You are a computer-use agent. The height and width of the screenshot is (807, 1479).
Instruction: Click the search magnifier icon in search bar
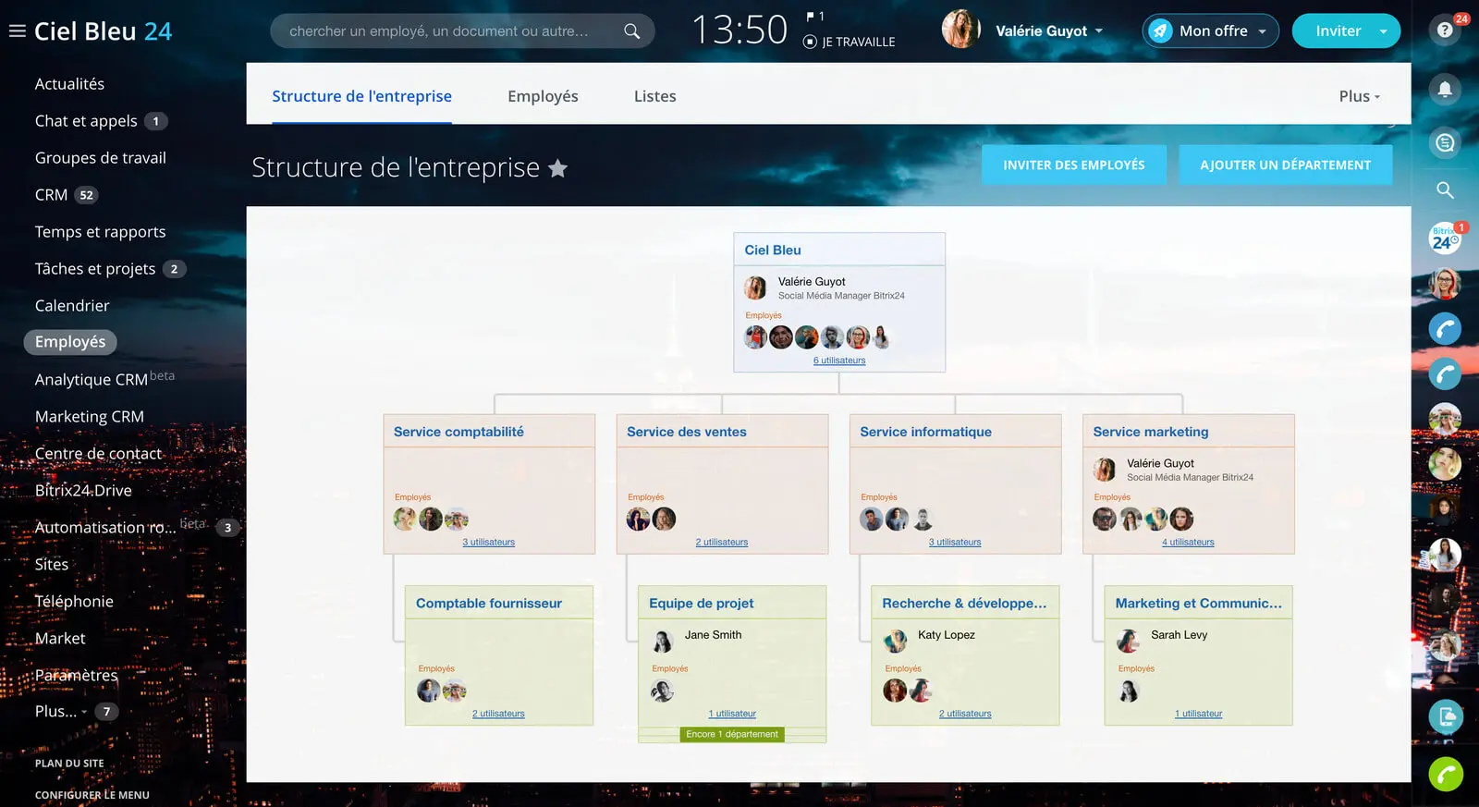pyautogui.click(x=631, y=31)
